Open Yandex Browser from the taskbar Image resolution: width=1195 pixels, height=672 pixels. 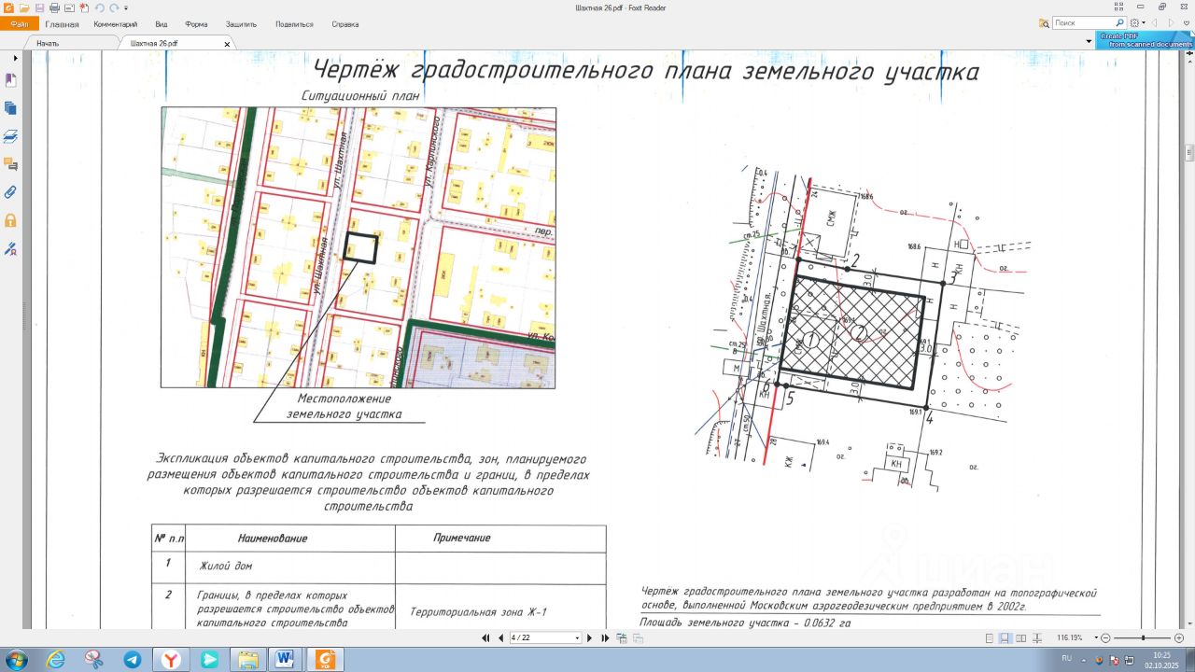click(x=171, y=660)
